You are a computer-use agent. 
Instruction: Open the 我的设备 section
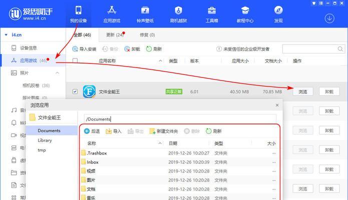(78, 14)
